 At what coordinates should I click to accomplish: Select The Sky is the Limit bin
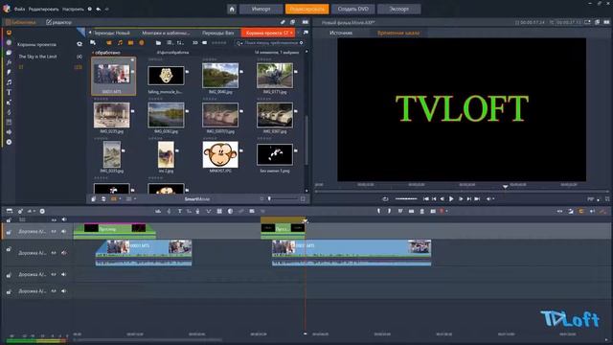pos(37,57)
